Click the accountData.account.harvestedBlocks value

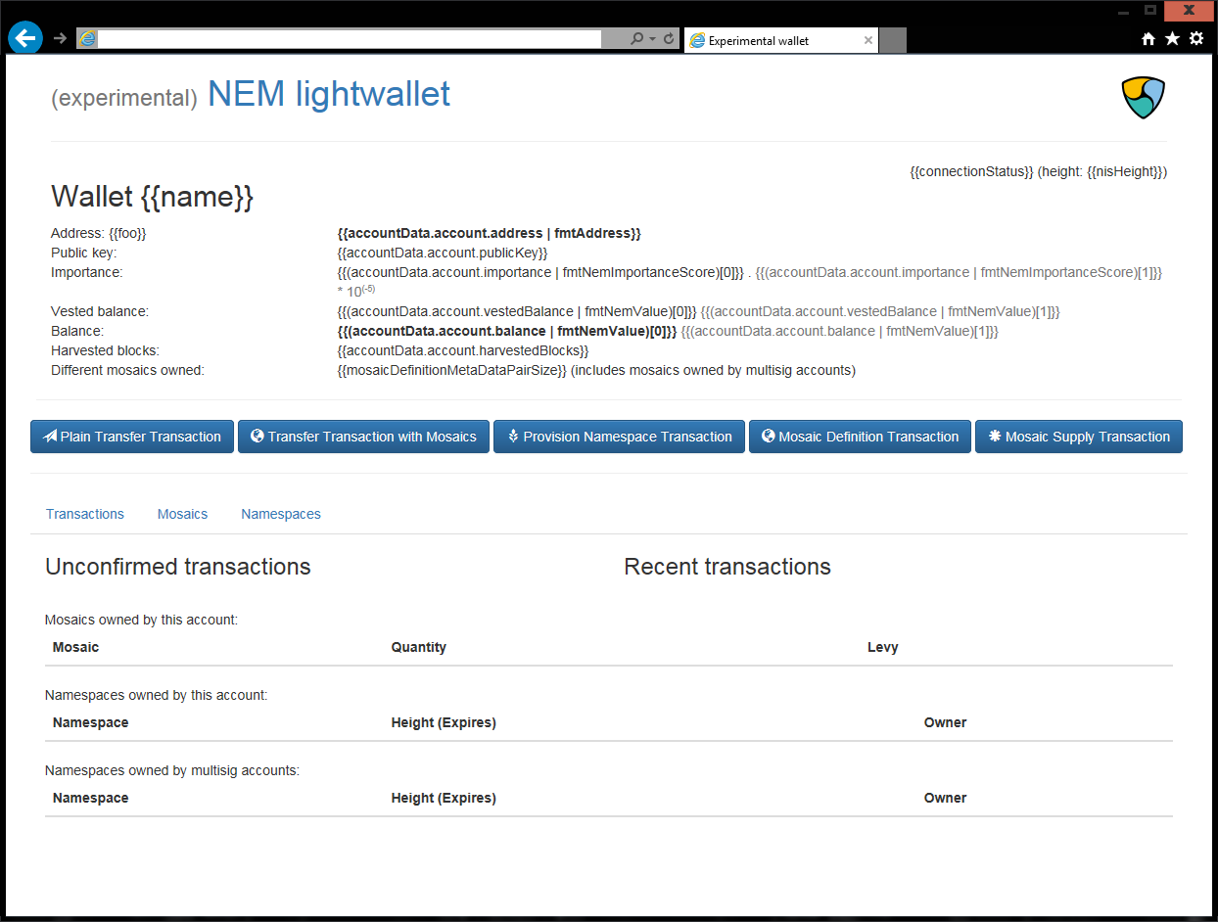(x=463, y=350)
